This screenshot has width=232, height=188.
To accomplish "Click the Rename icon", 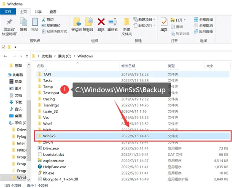I will [113, 22].
